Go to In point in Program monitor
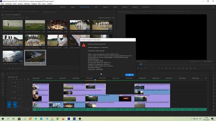 [158, 69]
